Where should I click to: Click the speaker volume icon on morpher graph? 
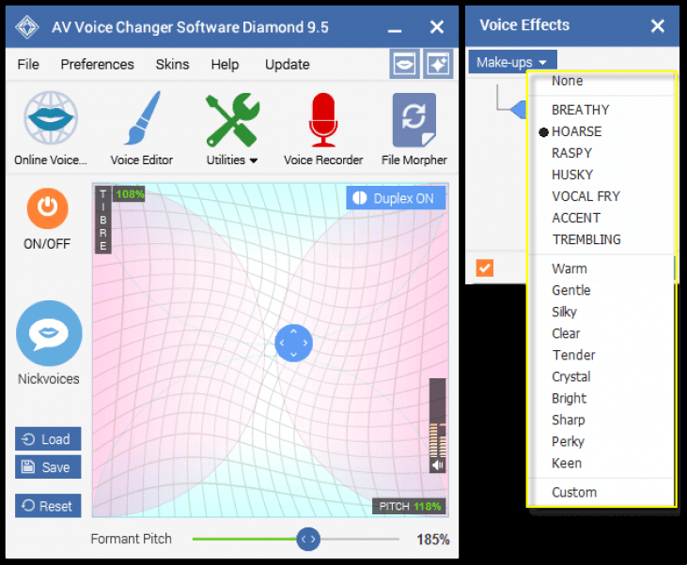pyautogui.click(x=437, y=466)
